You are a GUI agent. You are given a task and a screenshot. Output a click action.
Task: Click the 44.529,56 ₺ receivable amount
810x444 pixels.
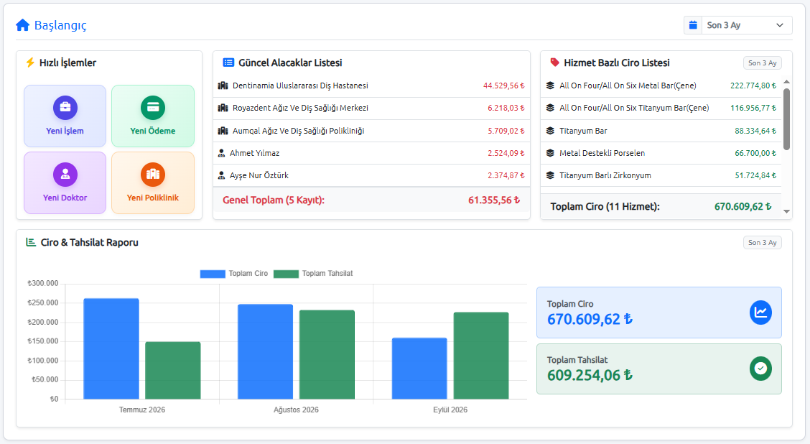(x=503, y=85)
